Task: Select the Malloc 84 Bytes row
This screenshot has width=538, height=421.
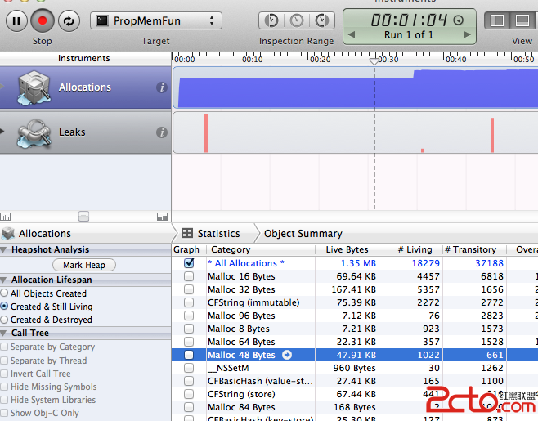Action: click(x=355, y=407)
